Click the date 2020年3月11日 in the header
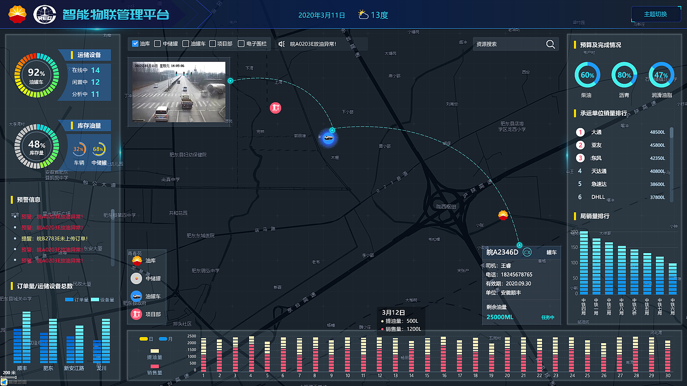Screen dimensions: 687x386 [x=321, y=15]
